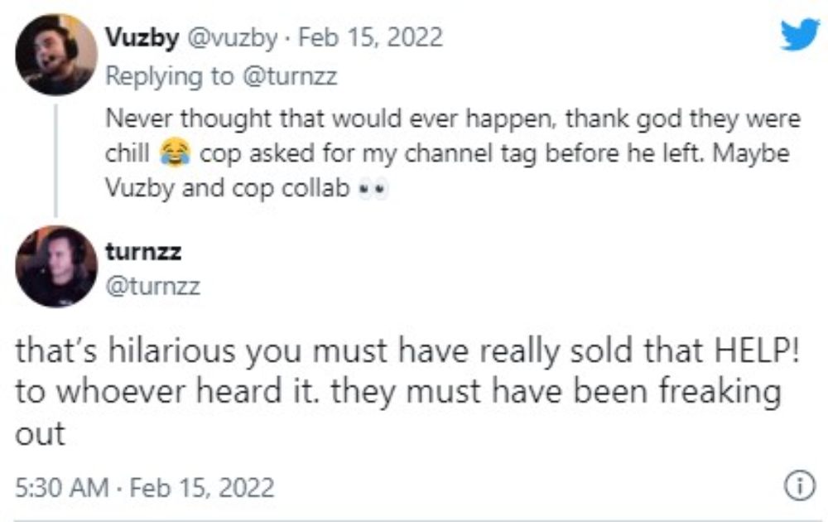
Task: Open the Feb 15, 2022 date beside @vuzby
Action: (x=369, y=38)
